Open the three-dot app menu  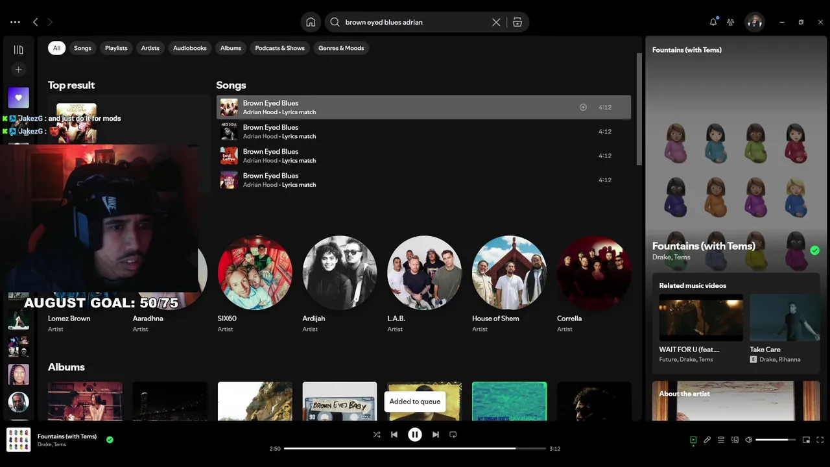click(15, 22)
